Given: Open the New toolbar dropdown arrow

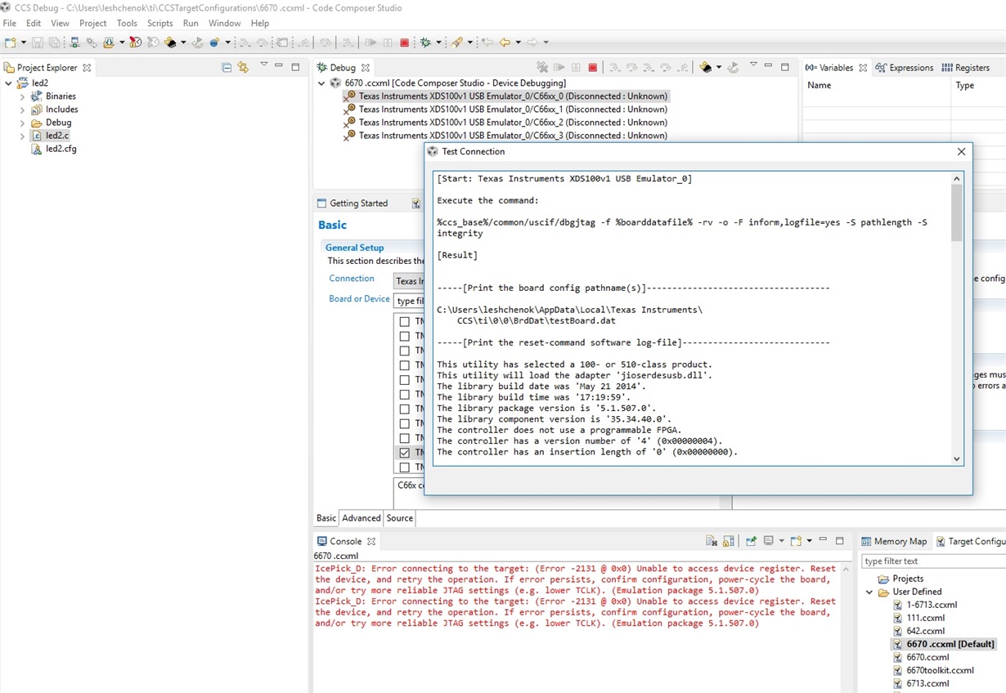Looking at the screenshot, I should pyautogui.click(x=23, y=42).
